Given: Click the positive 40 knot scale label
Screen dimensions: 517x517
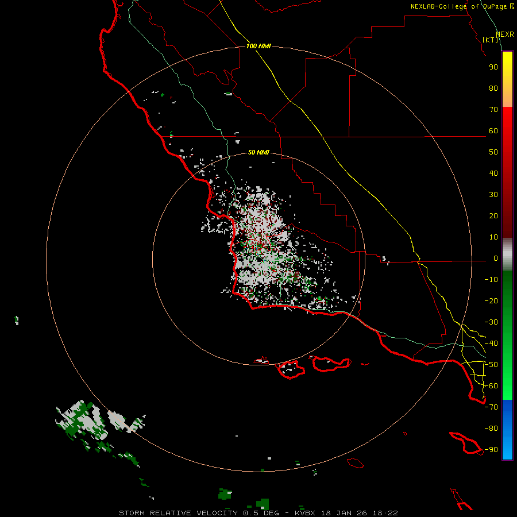Looking at the screenshot, I should tap(493, 173).
